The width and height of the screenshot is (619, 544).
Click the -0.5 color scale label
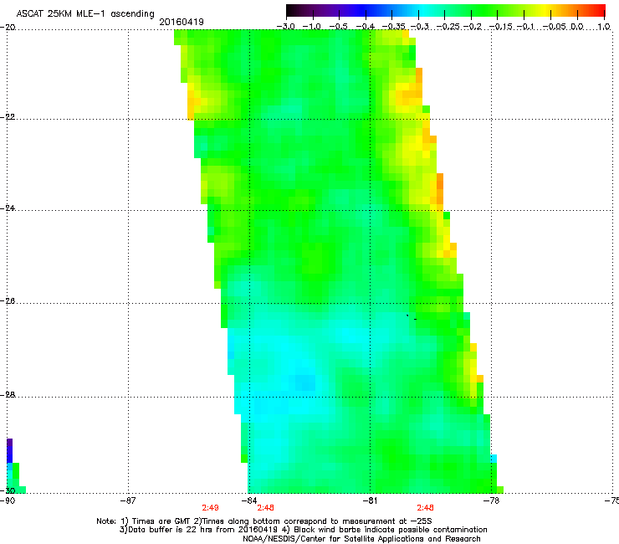click(338, 27)
